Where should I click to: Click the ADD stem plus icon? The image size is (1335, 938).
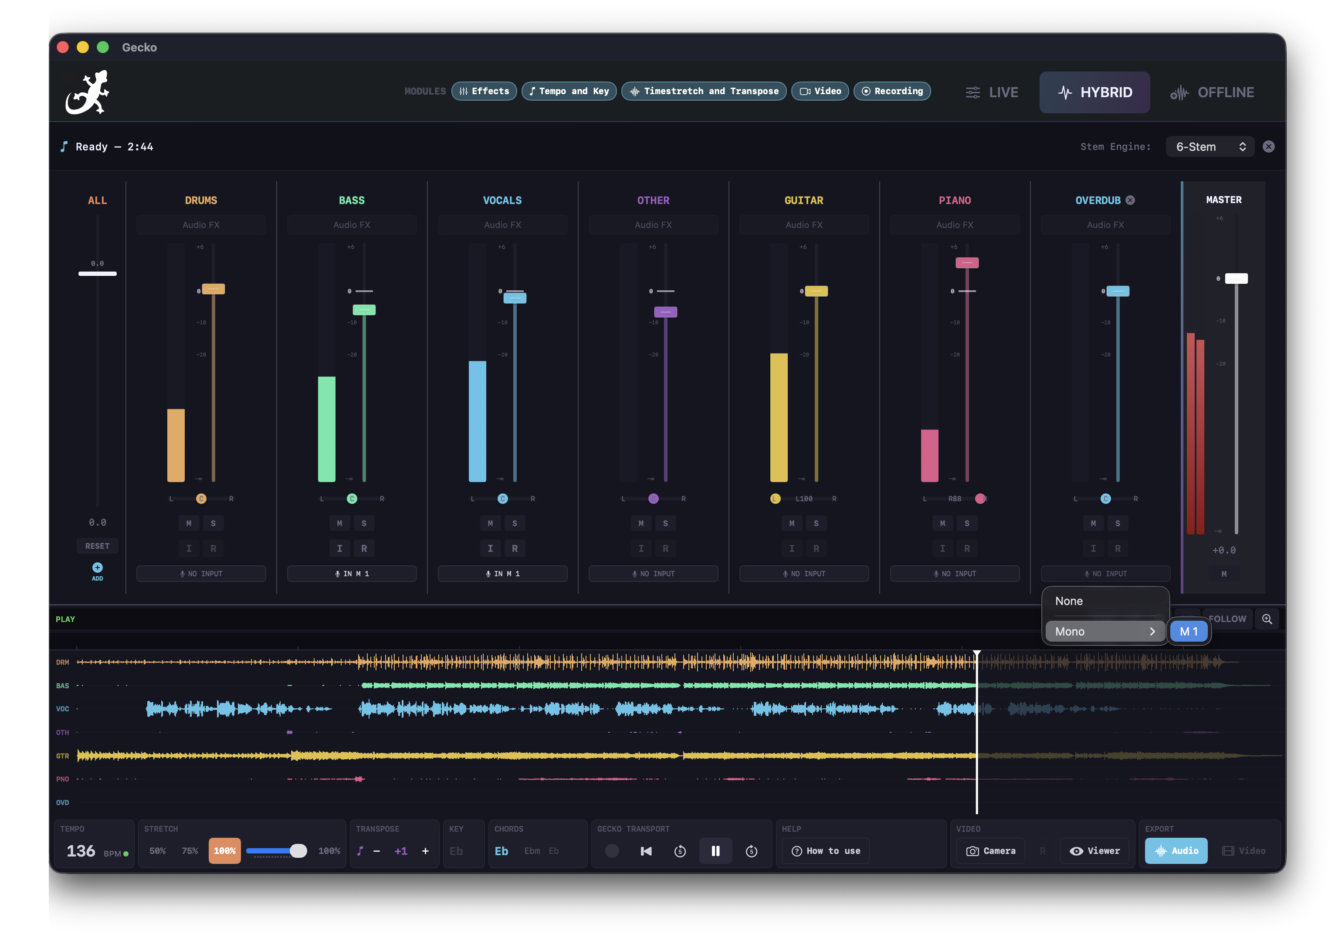[97, 568]
